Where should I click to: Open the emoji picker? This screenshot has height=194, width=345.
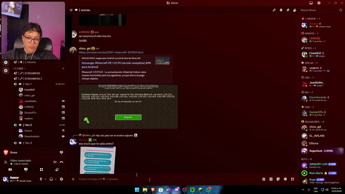(285, 179)
